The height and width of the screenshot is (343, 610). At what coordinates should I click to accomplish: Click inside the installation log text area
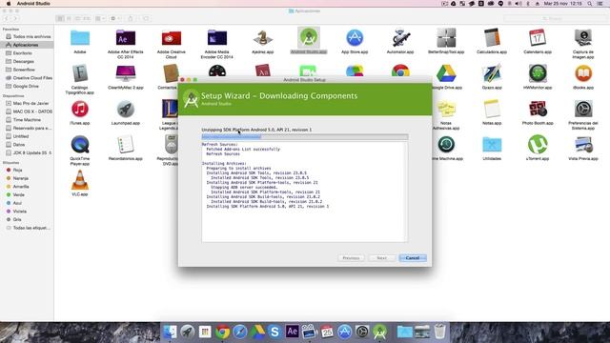[305, 192]
